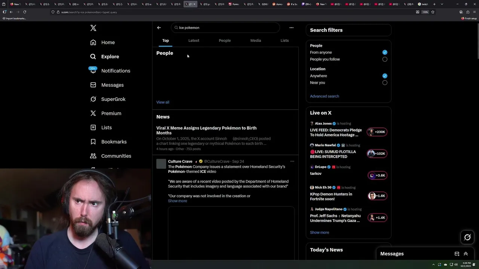Open DrLupo tarkov live stream
Image resolution: width=479 pixels, height=269 pixels.
click(x=315, y=173)
